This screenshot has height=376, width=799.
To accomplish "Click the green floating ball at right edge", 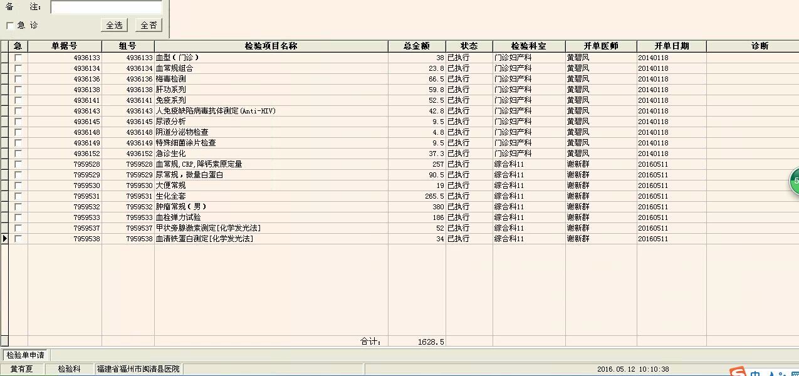I will [794, 180].
